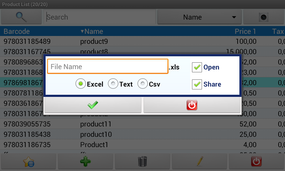
Task: Click barcode 978031185438
Action: pos(27,134)
